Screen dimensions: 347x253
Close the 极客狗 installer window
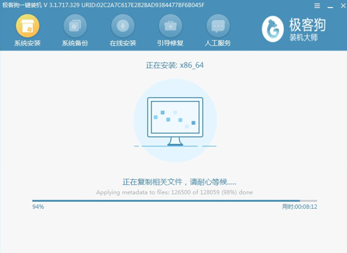[x=343, y=6]
